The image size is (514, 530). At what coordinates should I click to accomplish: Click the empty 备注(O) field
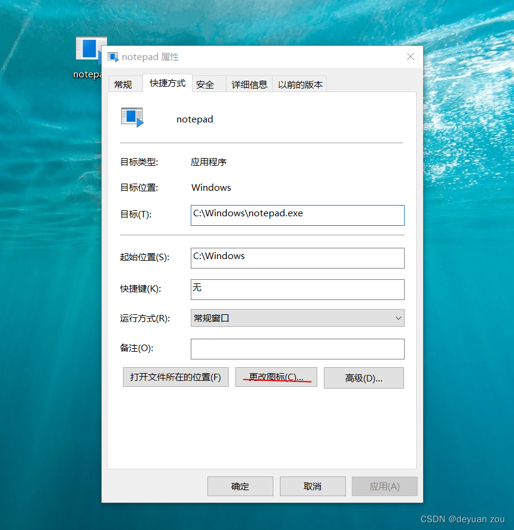tap(297, 349)
